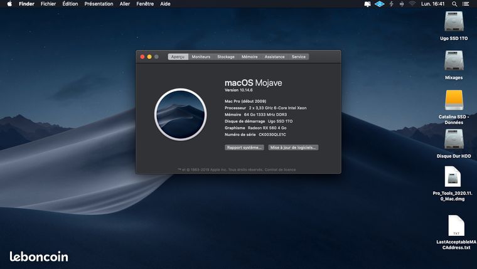Click the serial number CK0030QLE1C
The height and width of the screenshot is (269, 477).
coord(272,134)
